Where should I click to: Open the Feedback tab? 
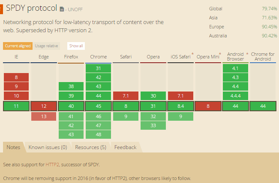[x=125, y=147]
